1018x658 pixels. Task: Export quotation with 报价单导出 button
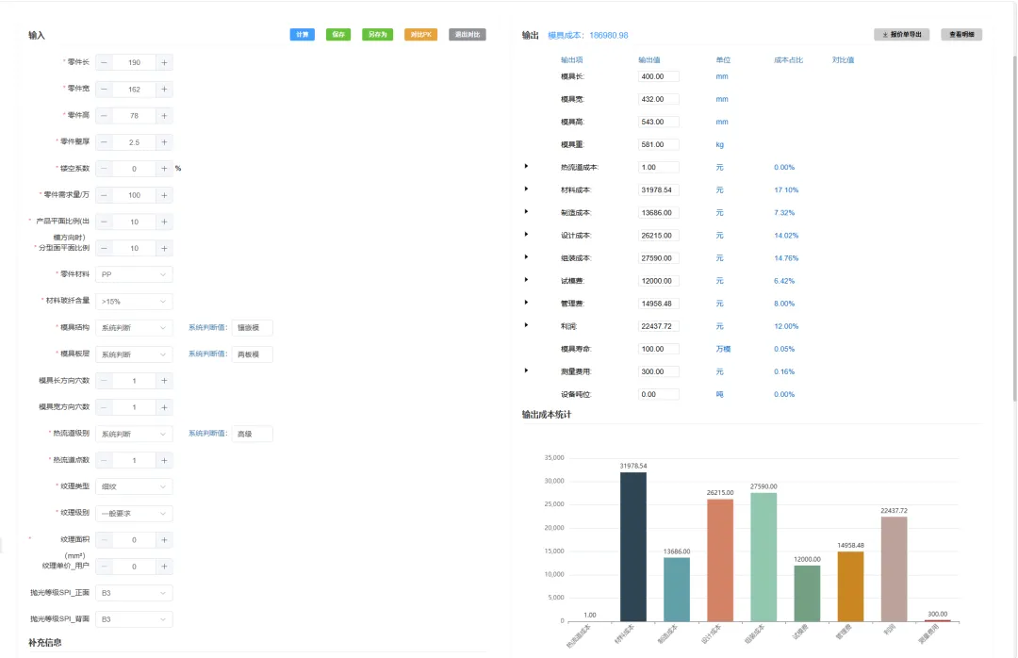902,35
